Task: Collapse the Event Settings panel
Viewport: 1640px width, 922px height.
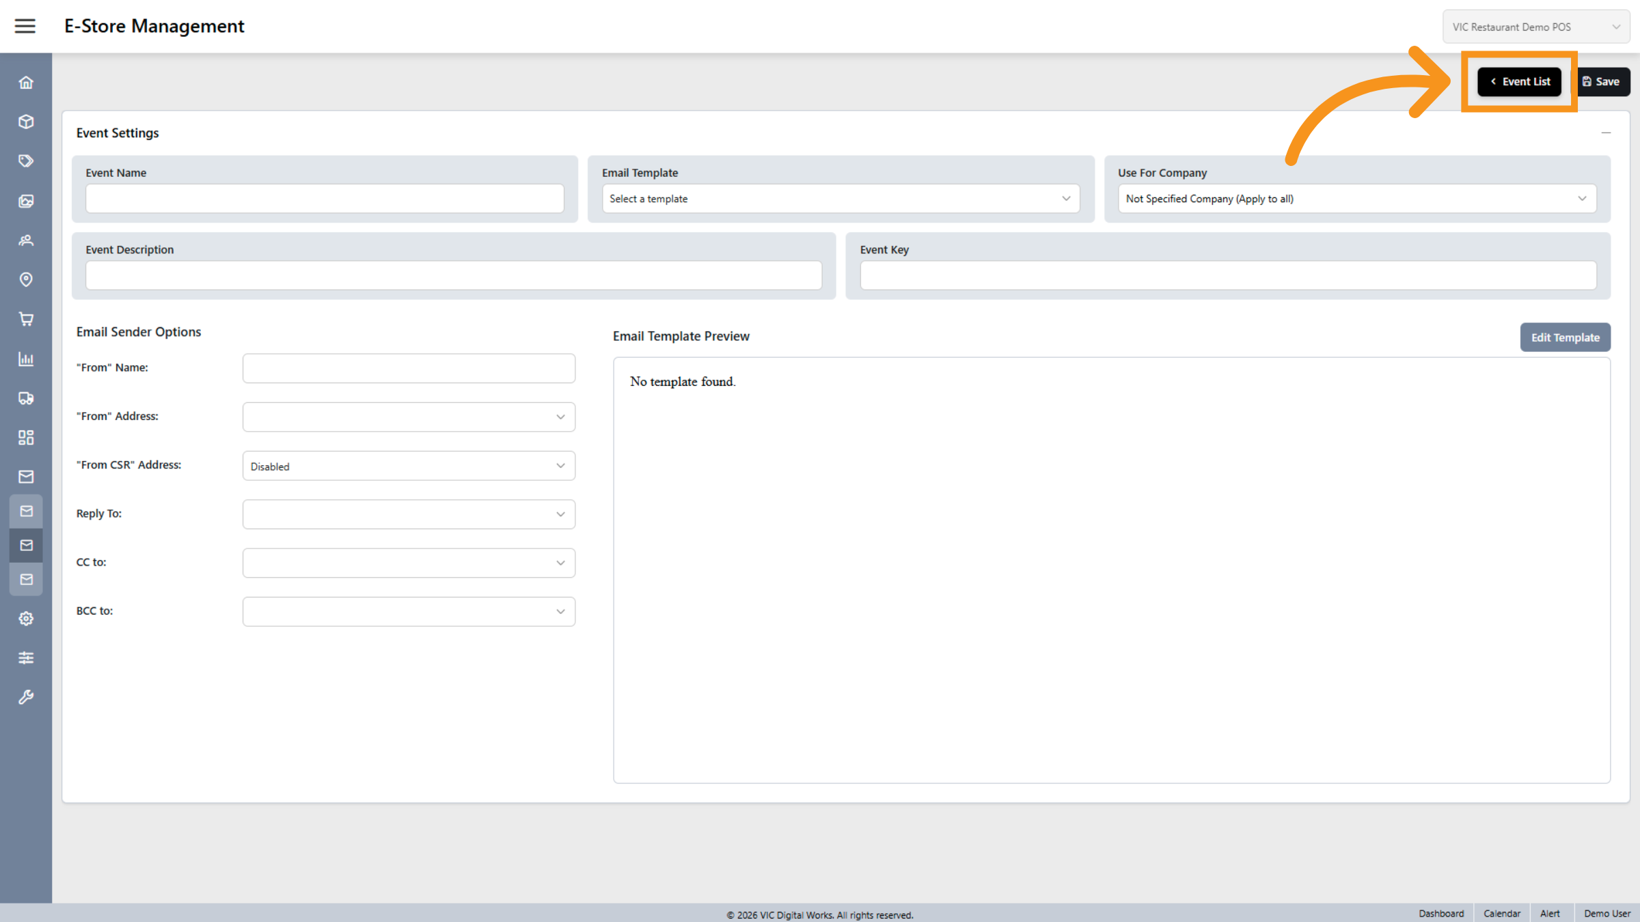Action: (x=1606, y=132)
